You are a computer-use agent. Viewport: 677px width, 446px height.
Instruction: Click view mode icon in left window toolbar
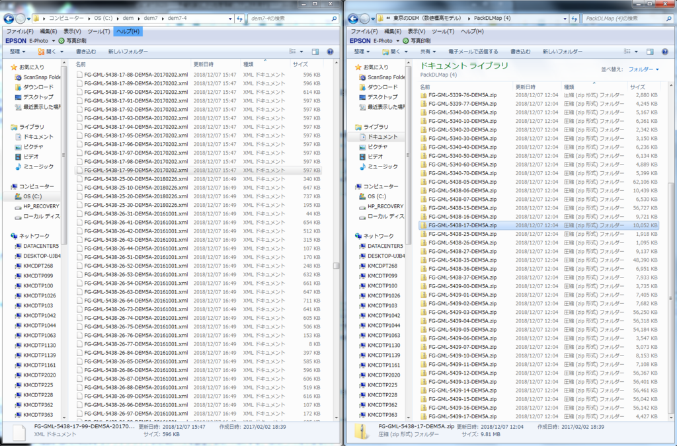click(293, 52)
